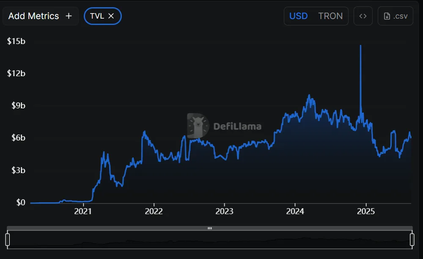Open the embed code icon
The height and width of the screenshot is (259, 423).
click(363, 16)
